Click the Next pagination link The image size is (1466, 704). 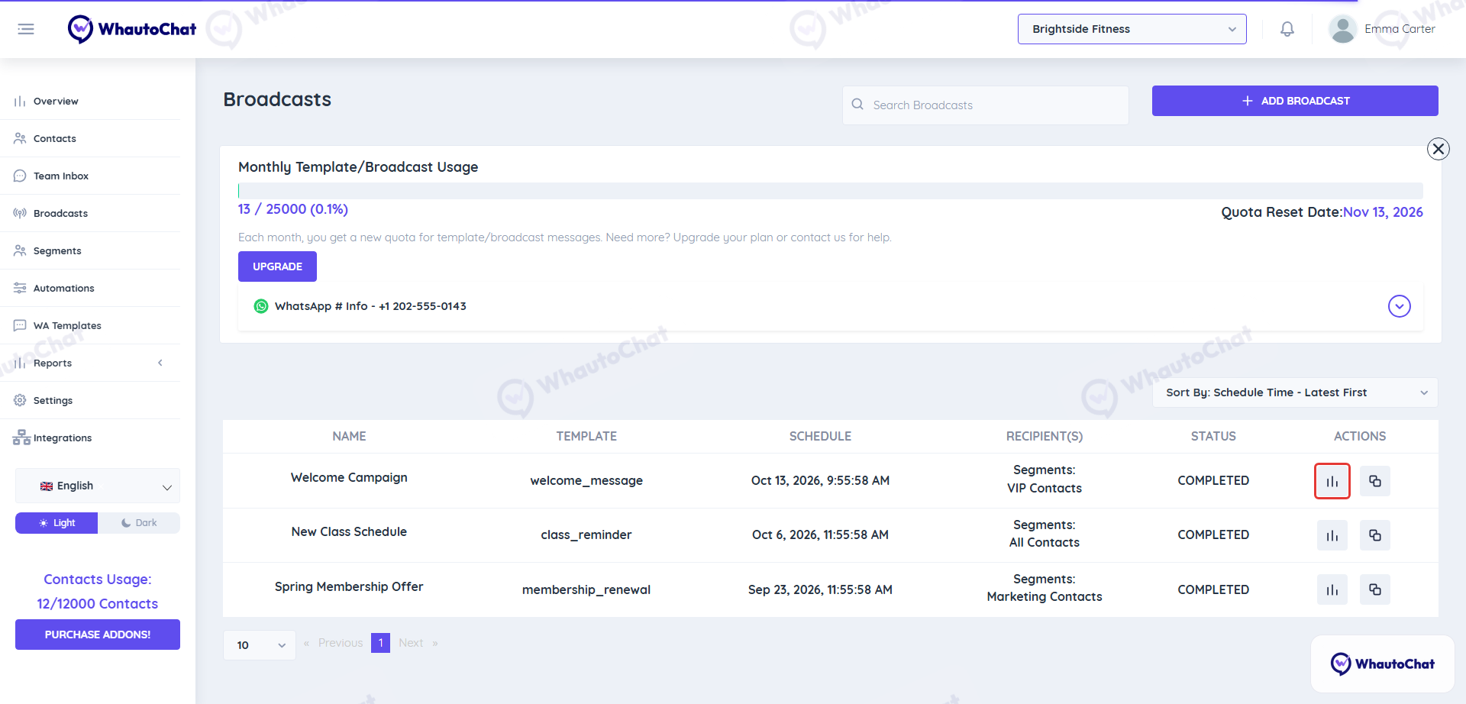pos(411,643)
